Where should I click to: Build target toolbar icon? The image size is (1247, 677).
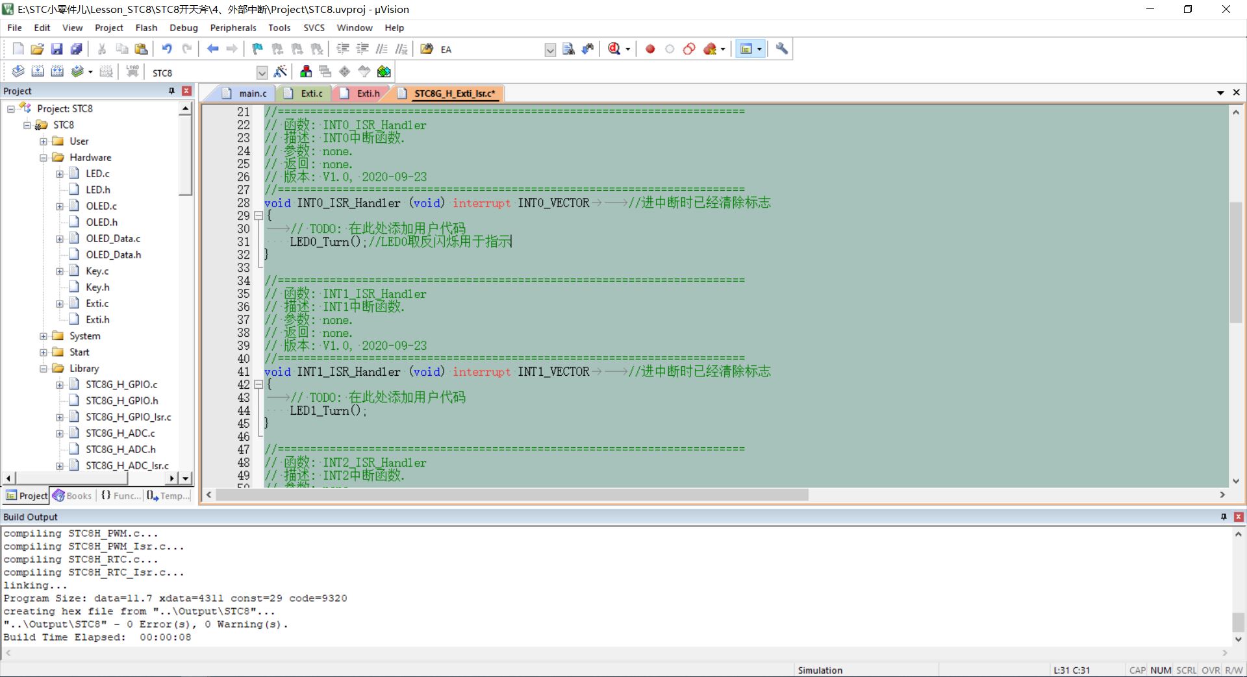38,71
